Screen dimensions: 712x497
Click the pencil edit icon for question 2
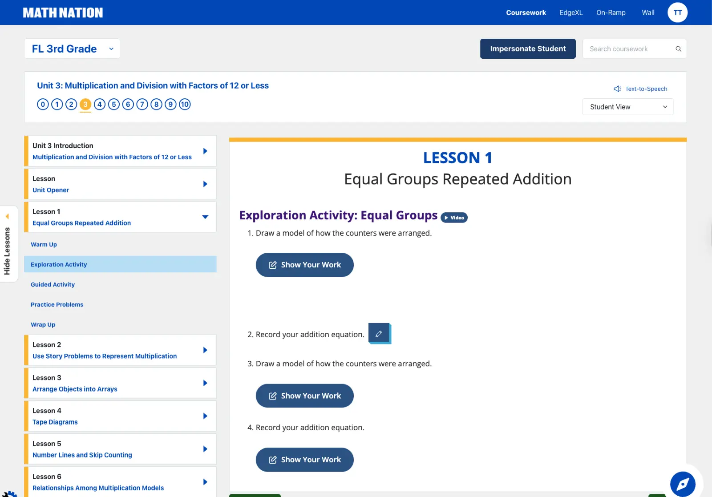point(379,334)
